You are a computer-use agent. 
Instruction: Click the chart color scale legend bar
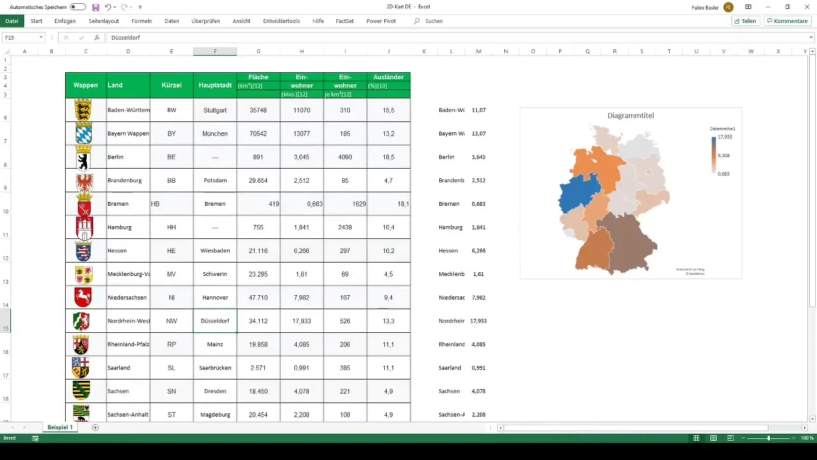click(x=714, y=155)
